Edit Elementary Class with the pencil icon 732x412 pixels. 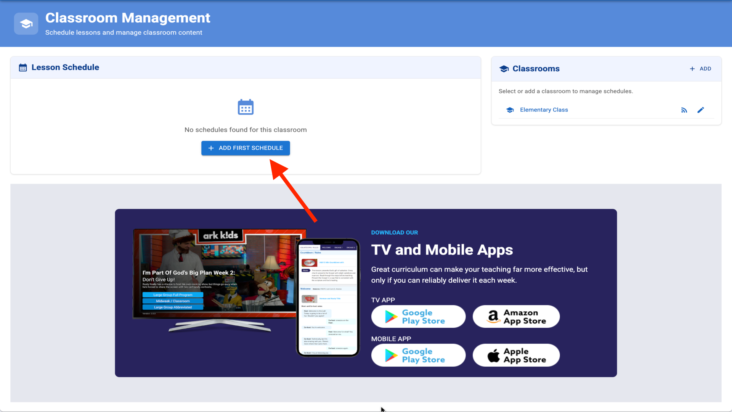click(701, 110)
